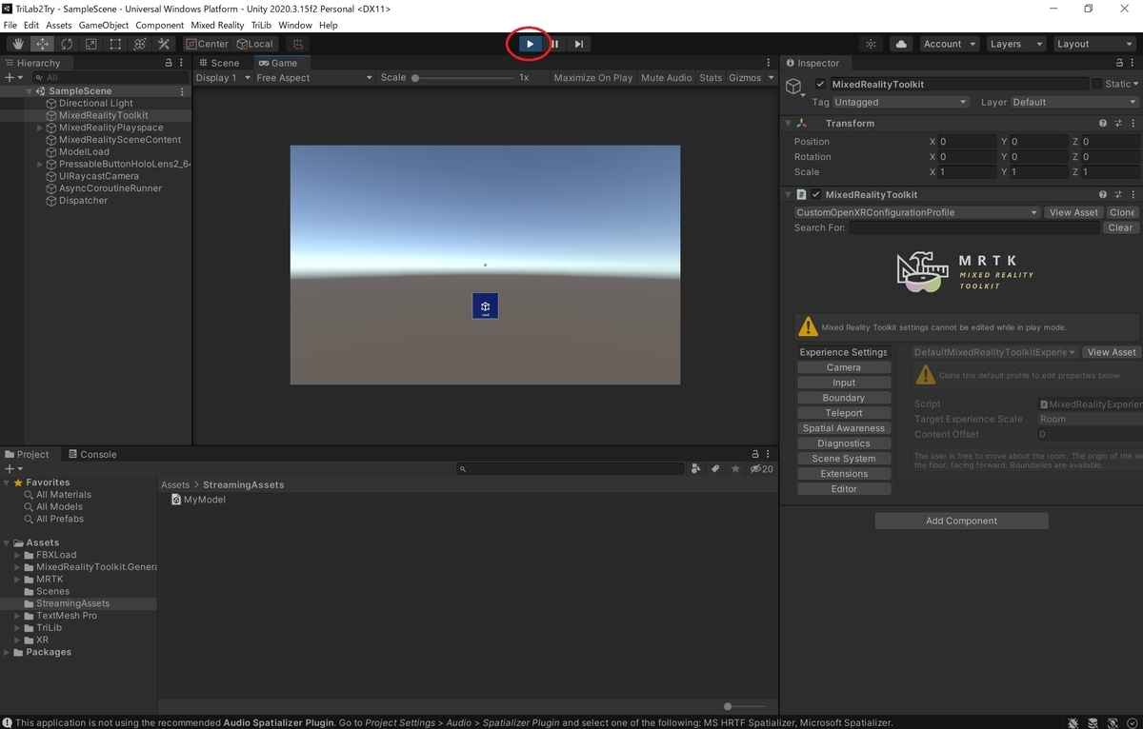Toggle Maximize On Play

tap(592, 77)
